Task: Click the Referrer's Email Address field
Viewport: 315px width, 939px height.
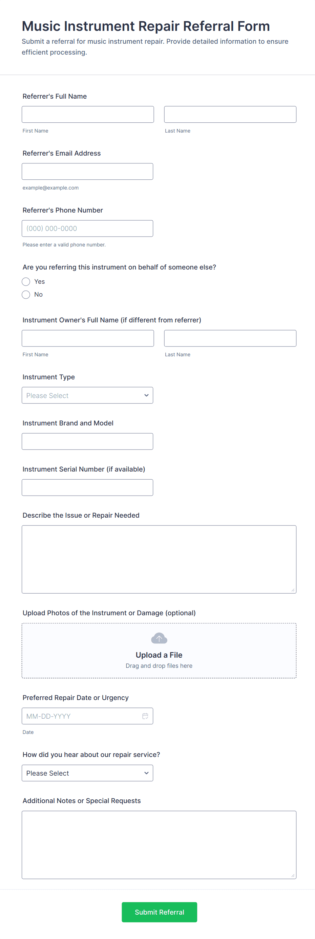Action: [x=87, y=171]
